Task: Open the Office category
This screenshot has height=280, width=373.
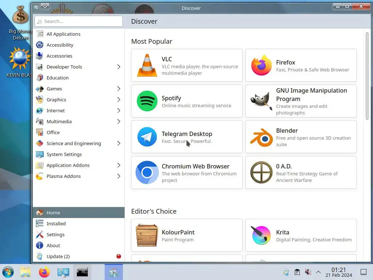Action: (79, 132)
